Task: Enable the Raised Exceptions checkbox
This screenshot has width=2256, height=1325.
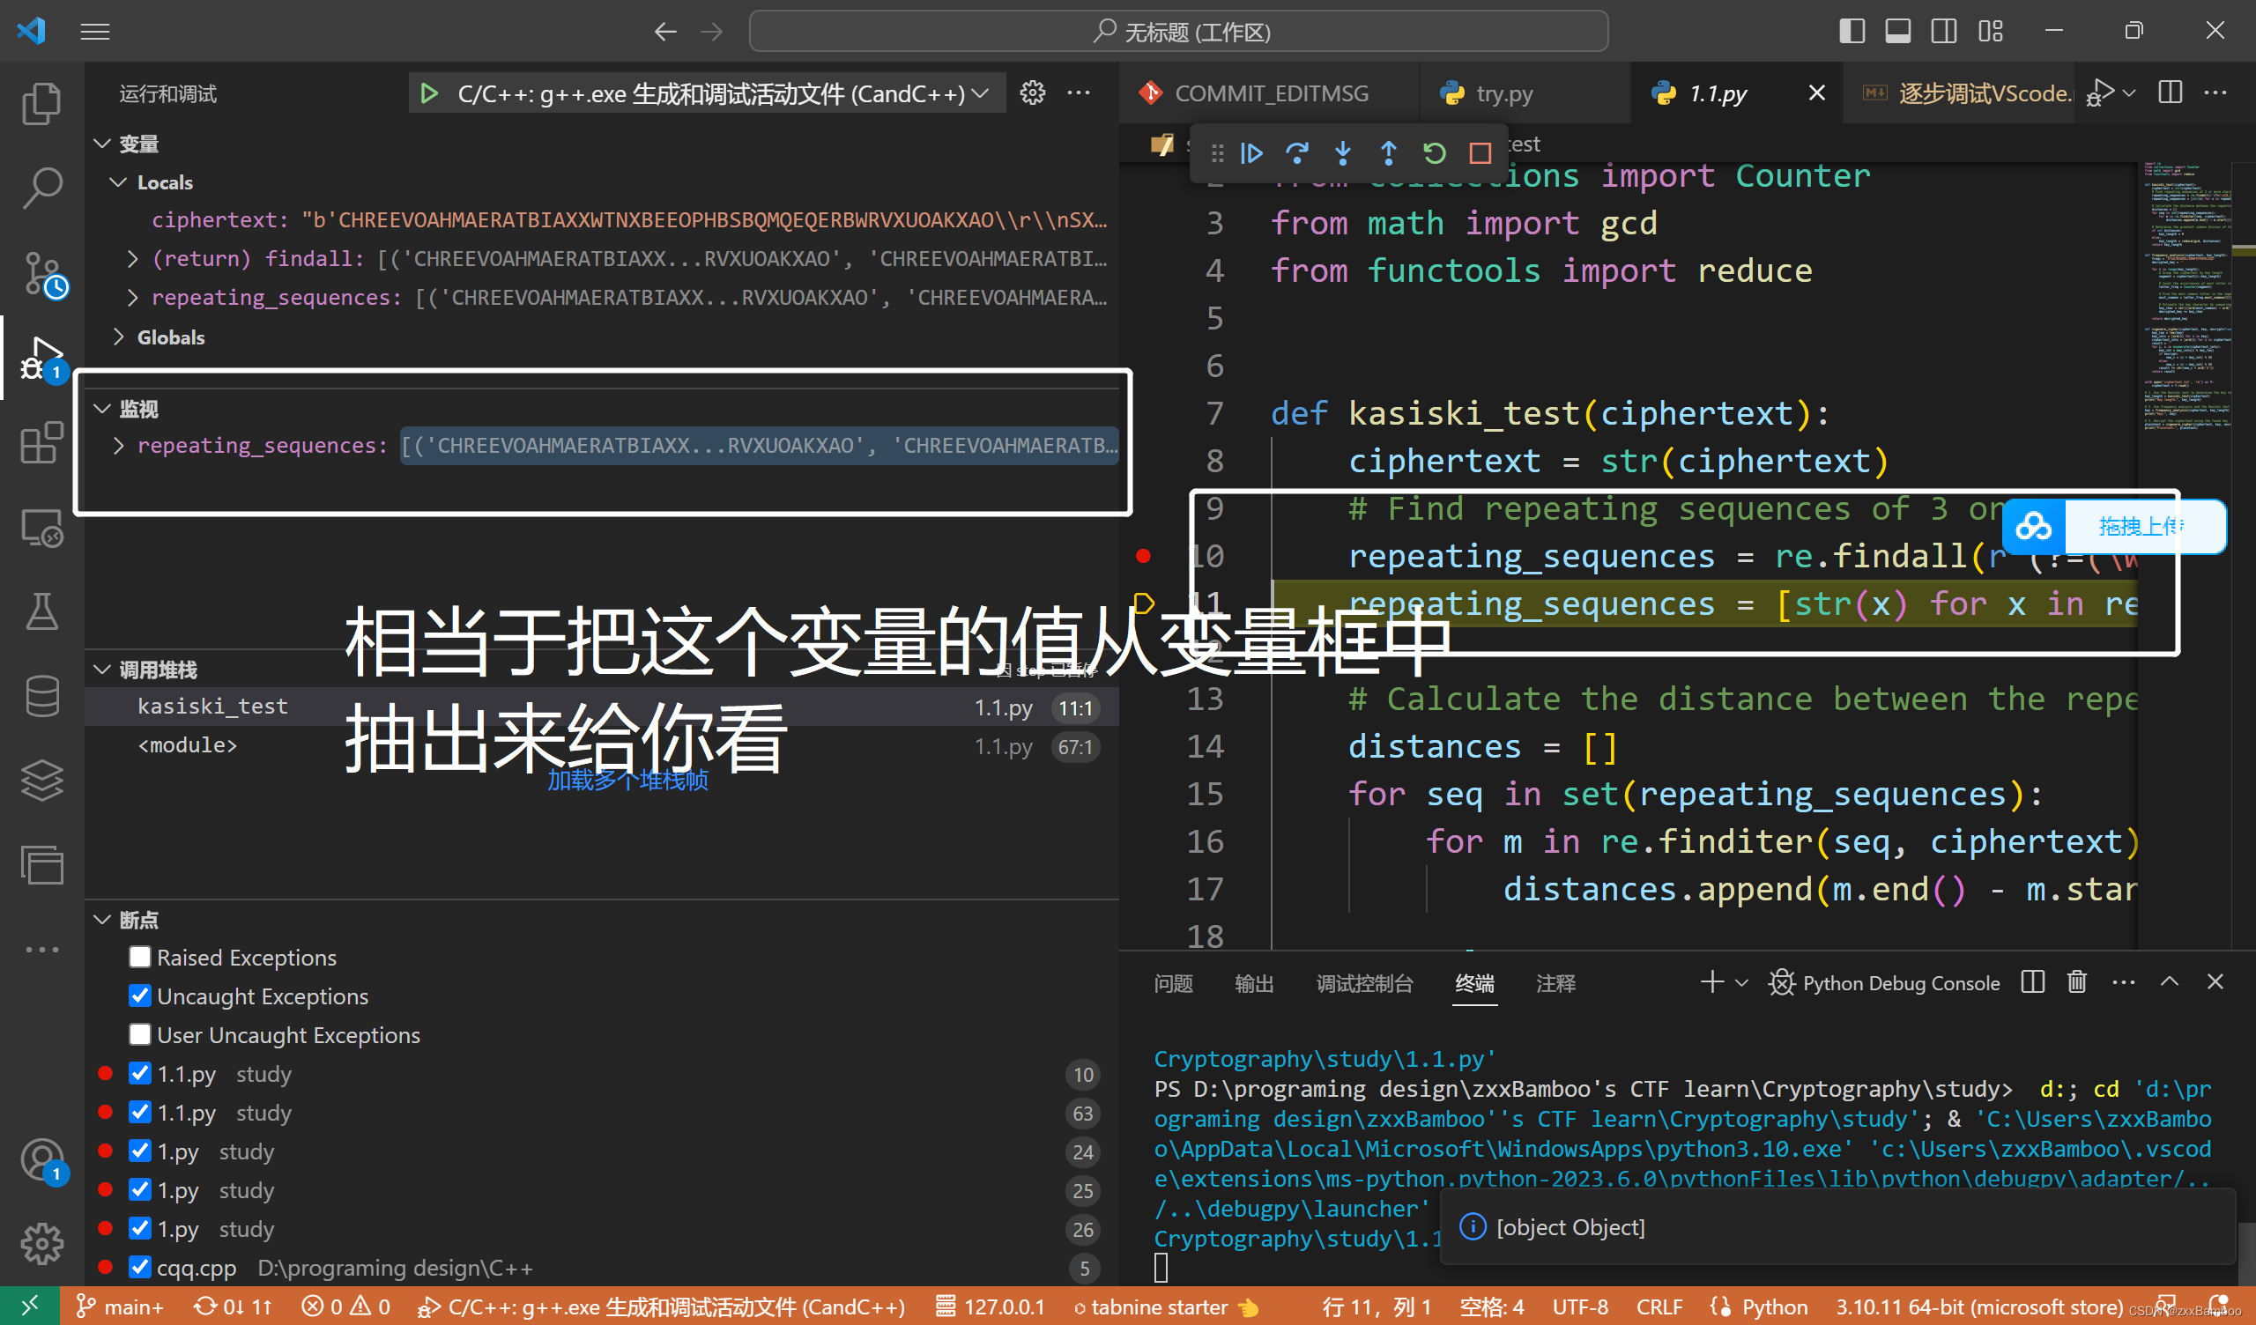Action: [139, 957]
